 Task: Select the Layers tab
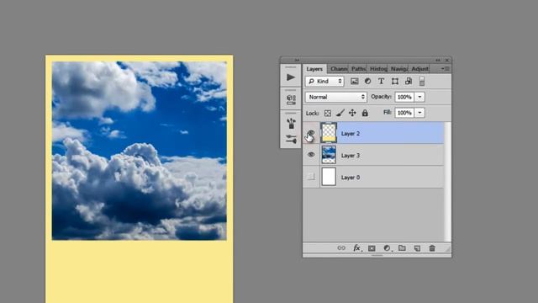tap(314, 69)
